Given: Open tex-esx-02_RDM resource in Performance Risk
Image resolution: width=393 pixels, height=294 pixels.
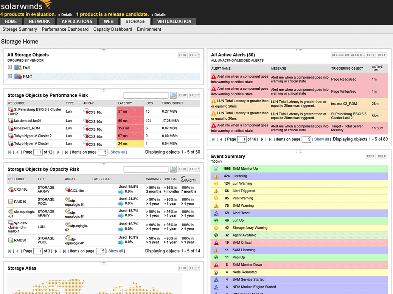Looking at the screenshot, I should (27, 128).
